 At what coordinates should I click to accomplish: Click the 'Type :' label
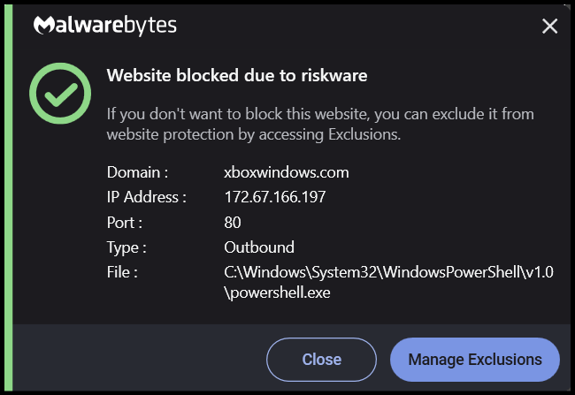point(126,247)
